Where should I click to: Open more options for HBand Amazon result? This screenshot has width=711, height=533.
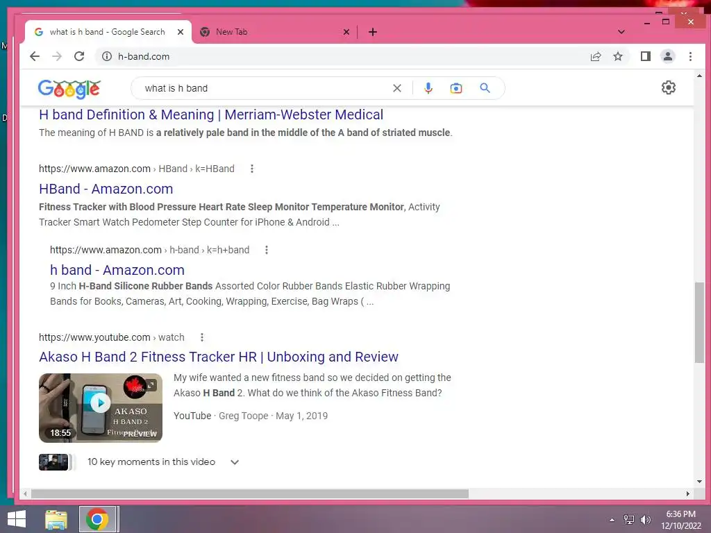coord(252,169)
